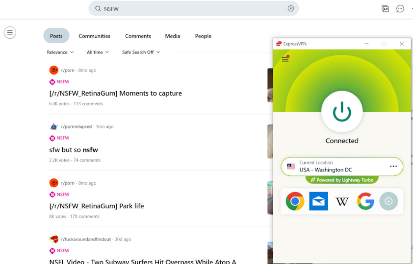413x264 pixels.
Task: Select the Posts tab
Action: coord(56,36)
